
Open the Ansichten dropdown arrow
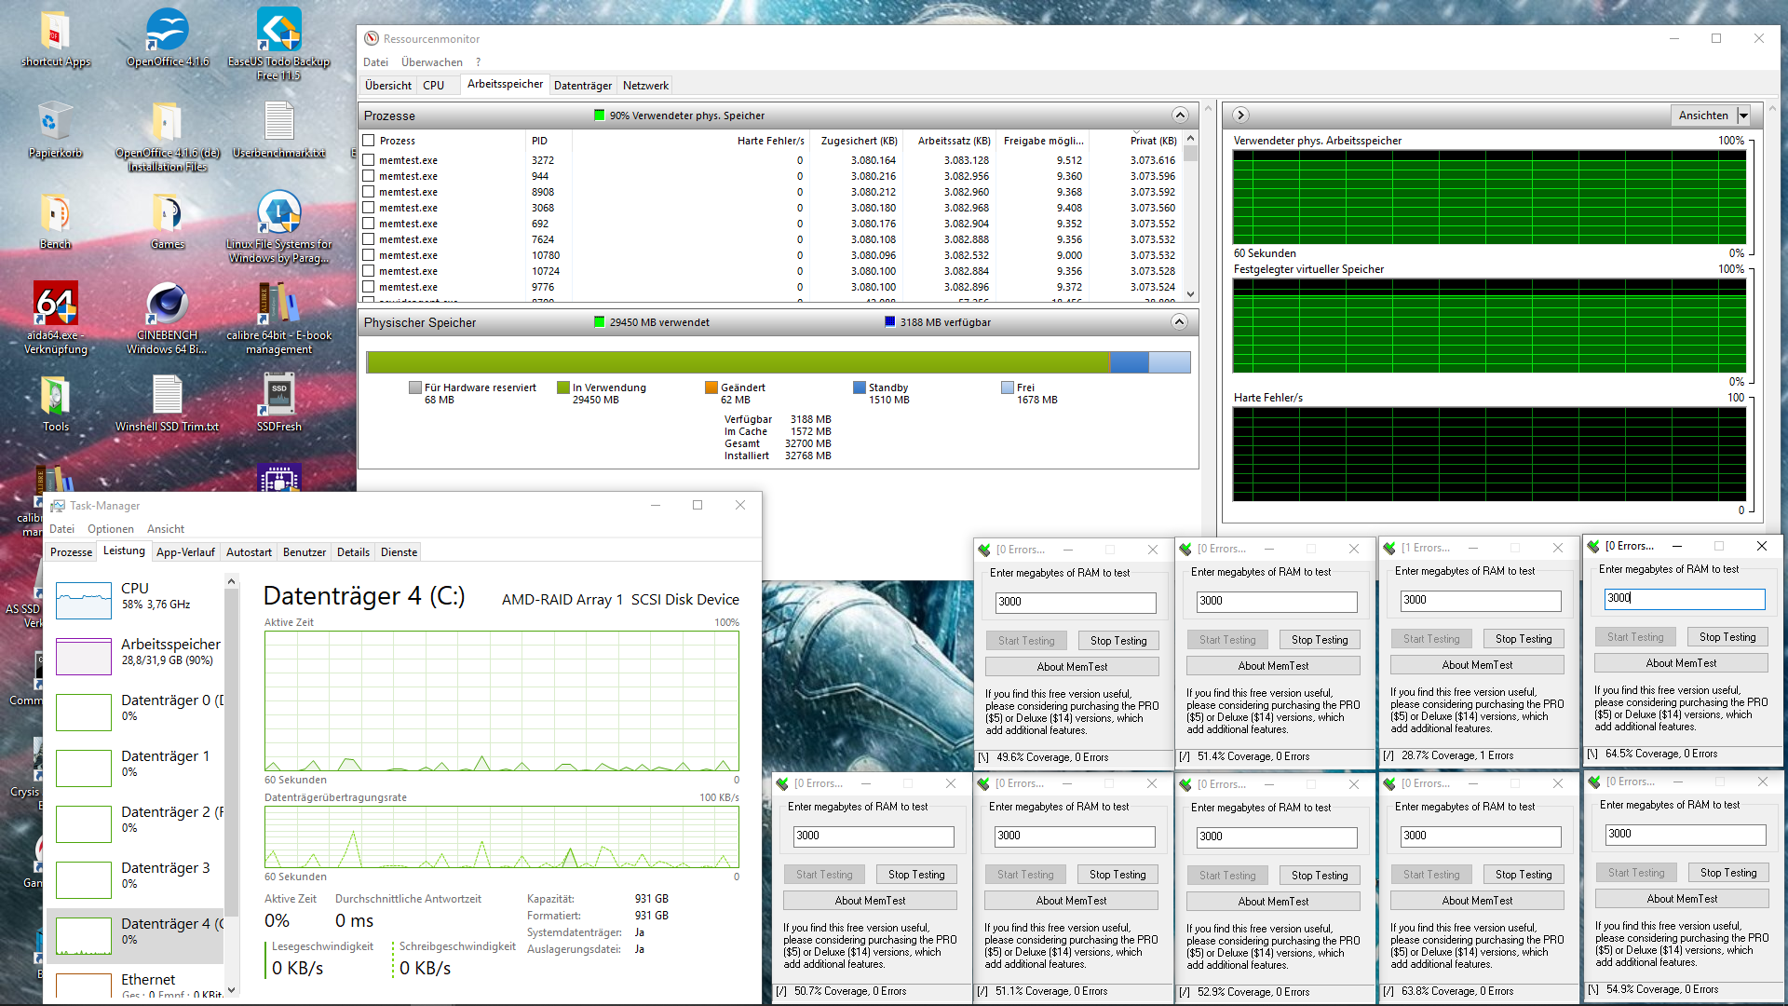1743,116
